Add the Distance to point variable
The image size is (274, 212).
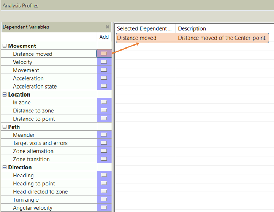tap(104, 118)
